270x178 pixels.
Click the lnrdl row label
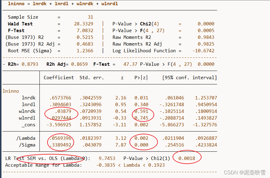coord(28,104)
